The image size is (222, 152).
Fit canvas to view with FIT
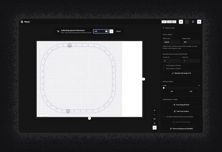tap(155, 119)
